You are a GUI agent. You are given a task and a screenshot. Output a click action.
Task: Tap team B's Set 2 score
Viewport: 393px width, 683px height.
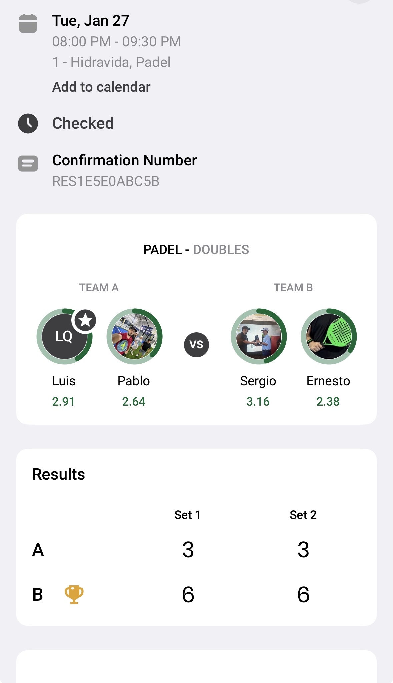[303, 594]
